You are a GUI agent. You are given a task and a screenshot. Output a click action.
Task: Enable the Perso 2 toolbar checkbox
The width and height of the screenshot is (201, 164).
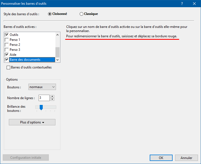[7, 45]
